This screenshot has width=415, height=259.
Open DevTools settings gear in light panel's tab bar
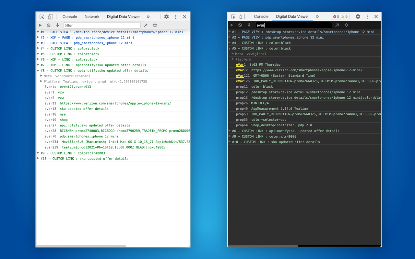click(x=166, y=17)
